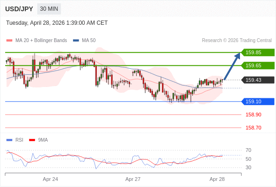Viewport: 276px width, 187px height.
Task: Select the 158.70 red support level
Action: pos(253,128)
